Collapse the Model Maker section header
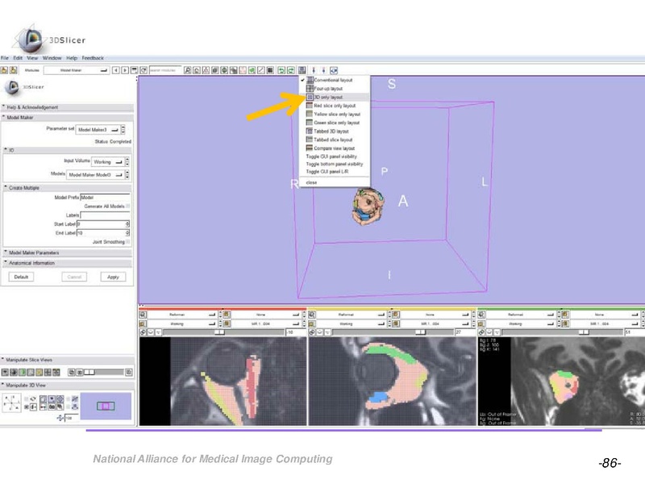The width and height of the screenshot is (645, 484). click(x=67, y=117)
